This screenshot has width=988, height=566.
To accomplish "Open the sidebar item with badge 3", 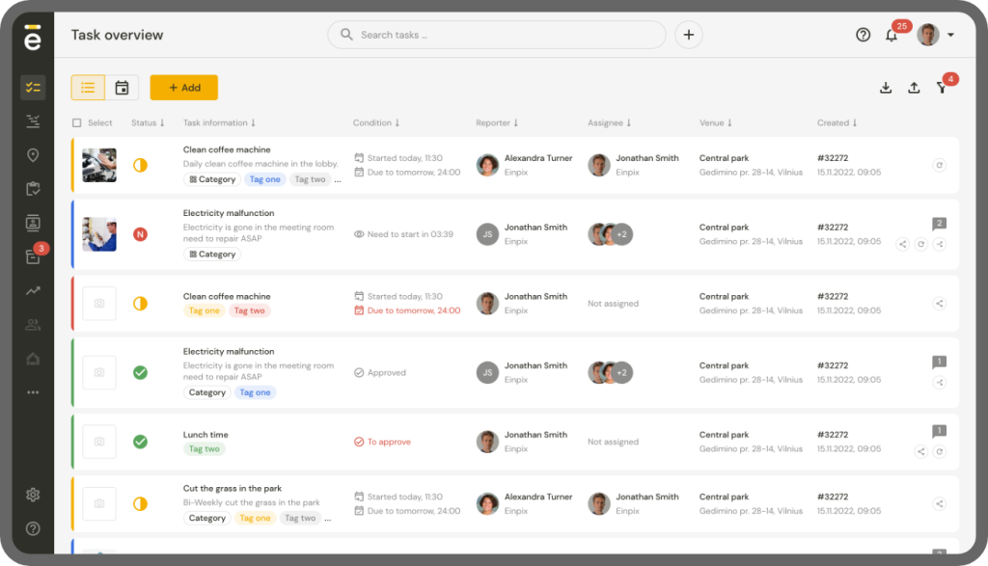I will 33,257.
